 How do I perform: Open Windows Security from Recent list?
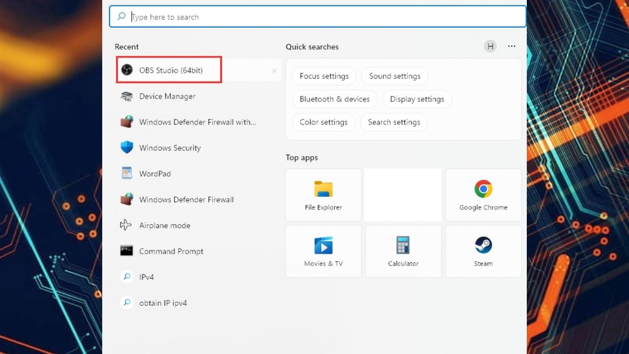(170, 147)
